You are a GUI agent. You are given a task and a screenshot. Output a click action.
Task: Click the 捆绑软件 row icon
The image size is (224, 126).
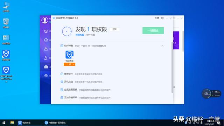coord(62,74)
